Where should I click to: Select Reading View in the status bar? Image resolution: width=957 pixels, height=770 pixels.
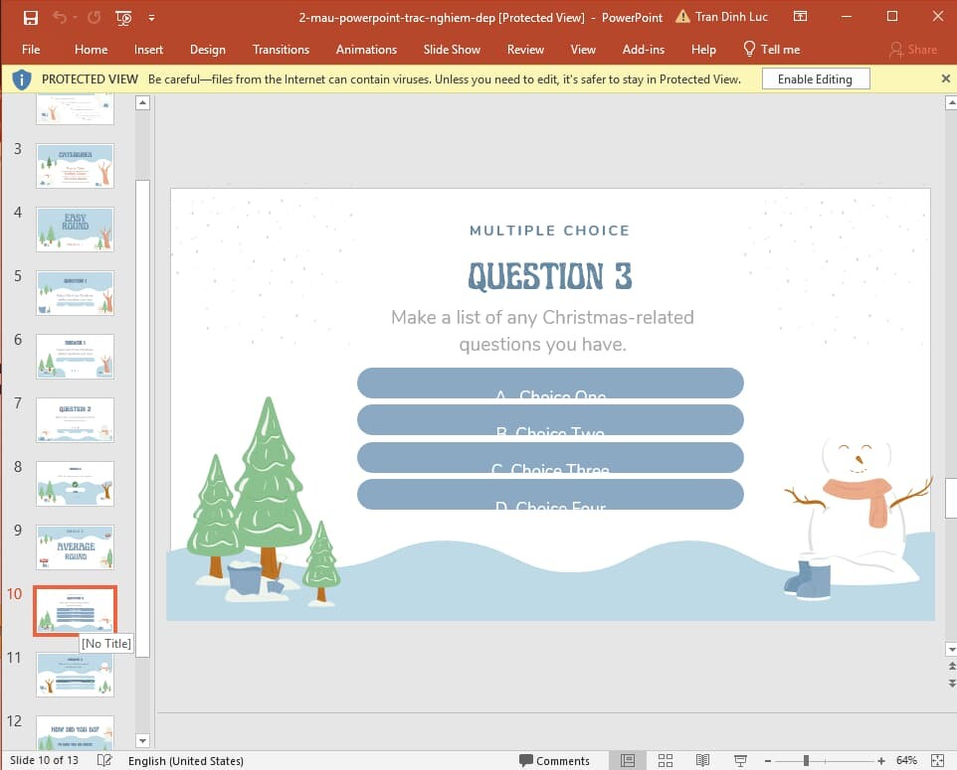pos(702,760)
